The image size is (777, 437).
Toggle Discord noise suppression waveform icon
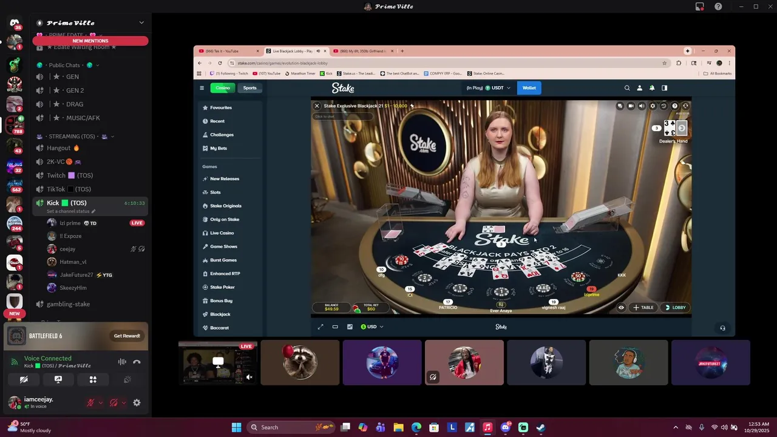(x=122, y=362)
